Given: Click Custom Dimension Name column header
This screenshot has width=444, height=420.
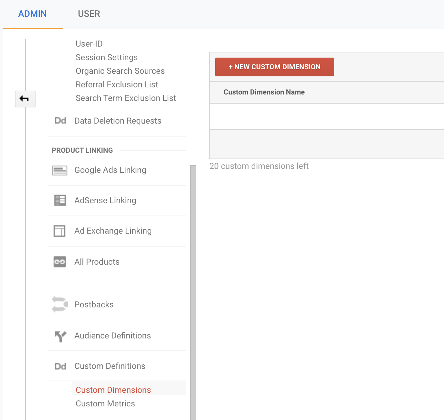Looking at the screenshot, I should tap(264, 92).
